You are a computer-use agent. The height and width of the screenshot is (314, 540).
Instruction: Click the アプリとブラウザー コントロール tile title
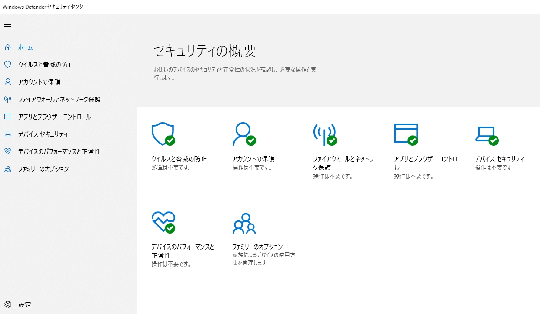(x=428, y=163)
